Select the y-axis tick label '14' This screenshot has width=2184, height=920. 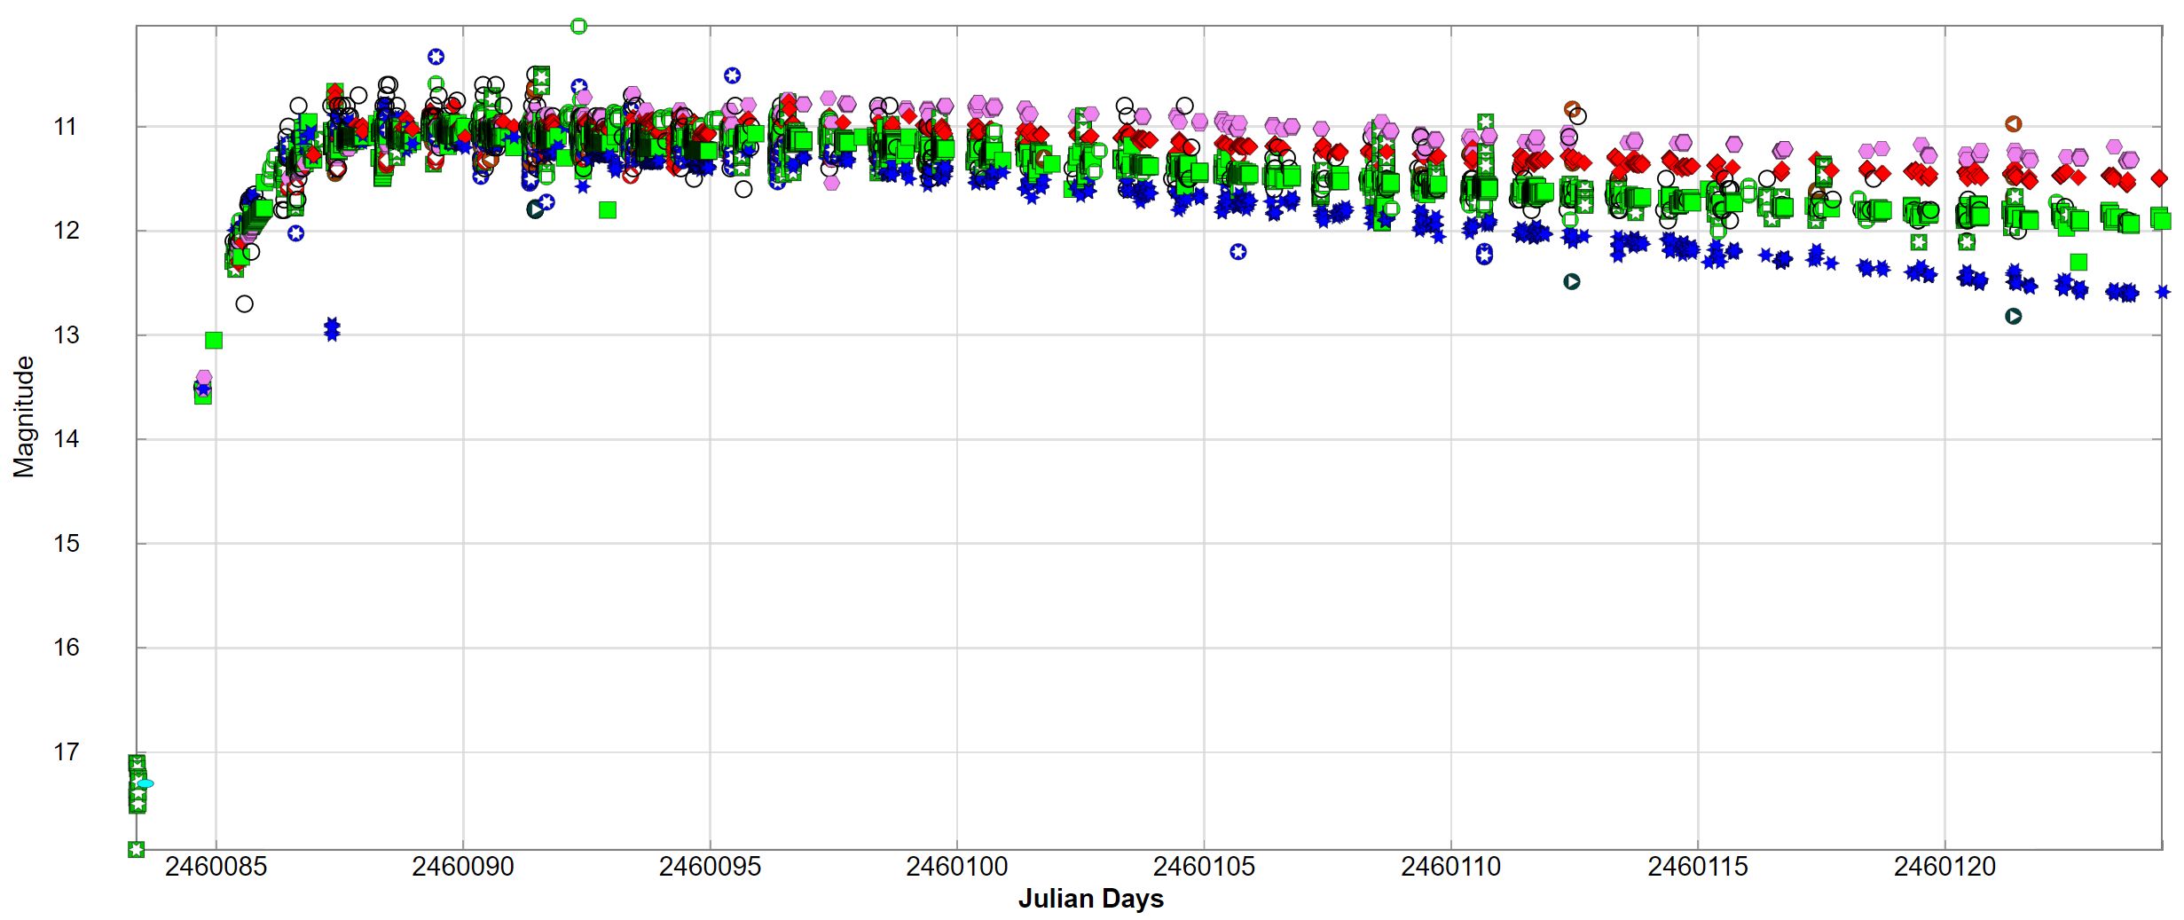click(x=66, y=439)
